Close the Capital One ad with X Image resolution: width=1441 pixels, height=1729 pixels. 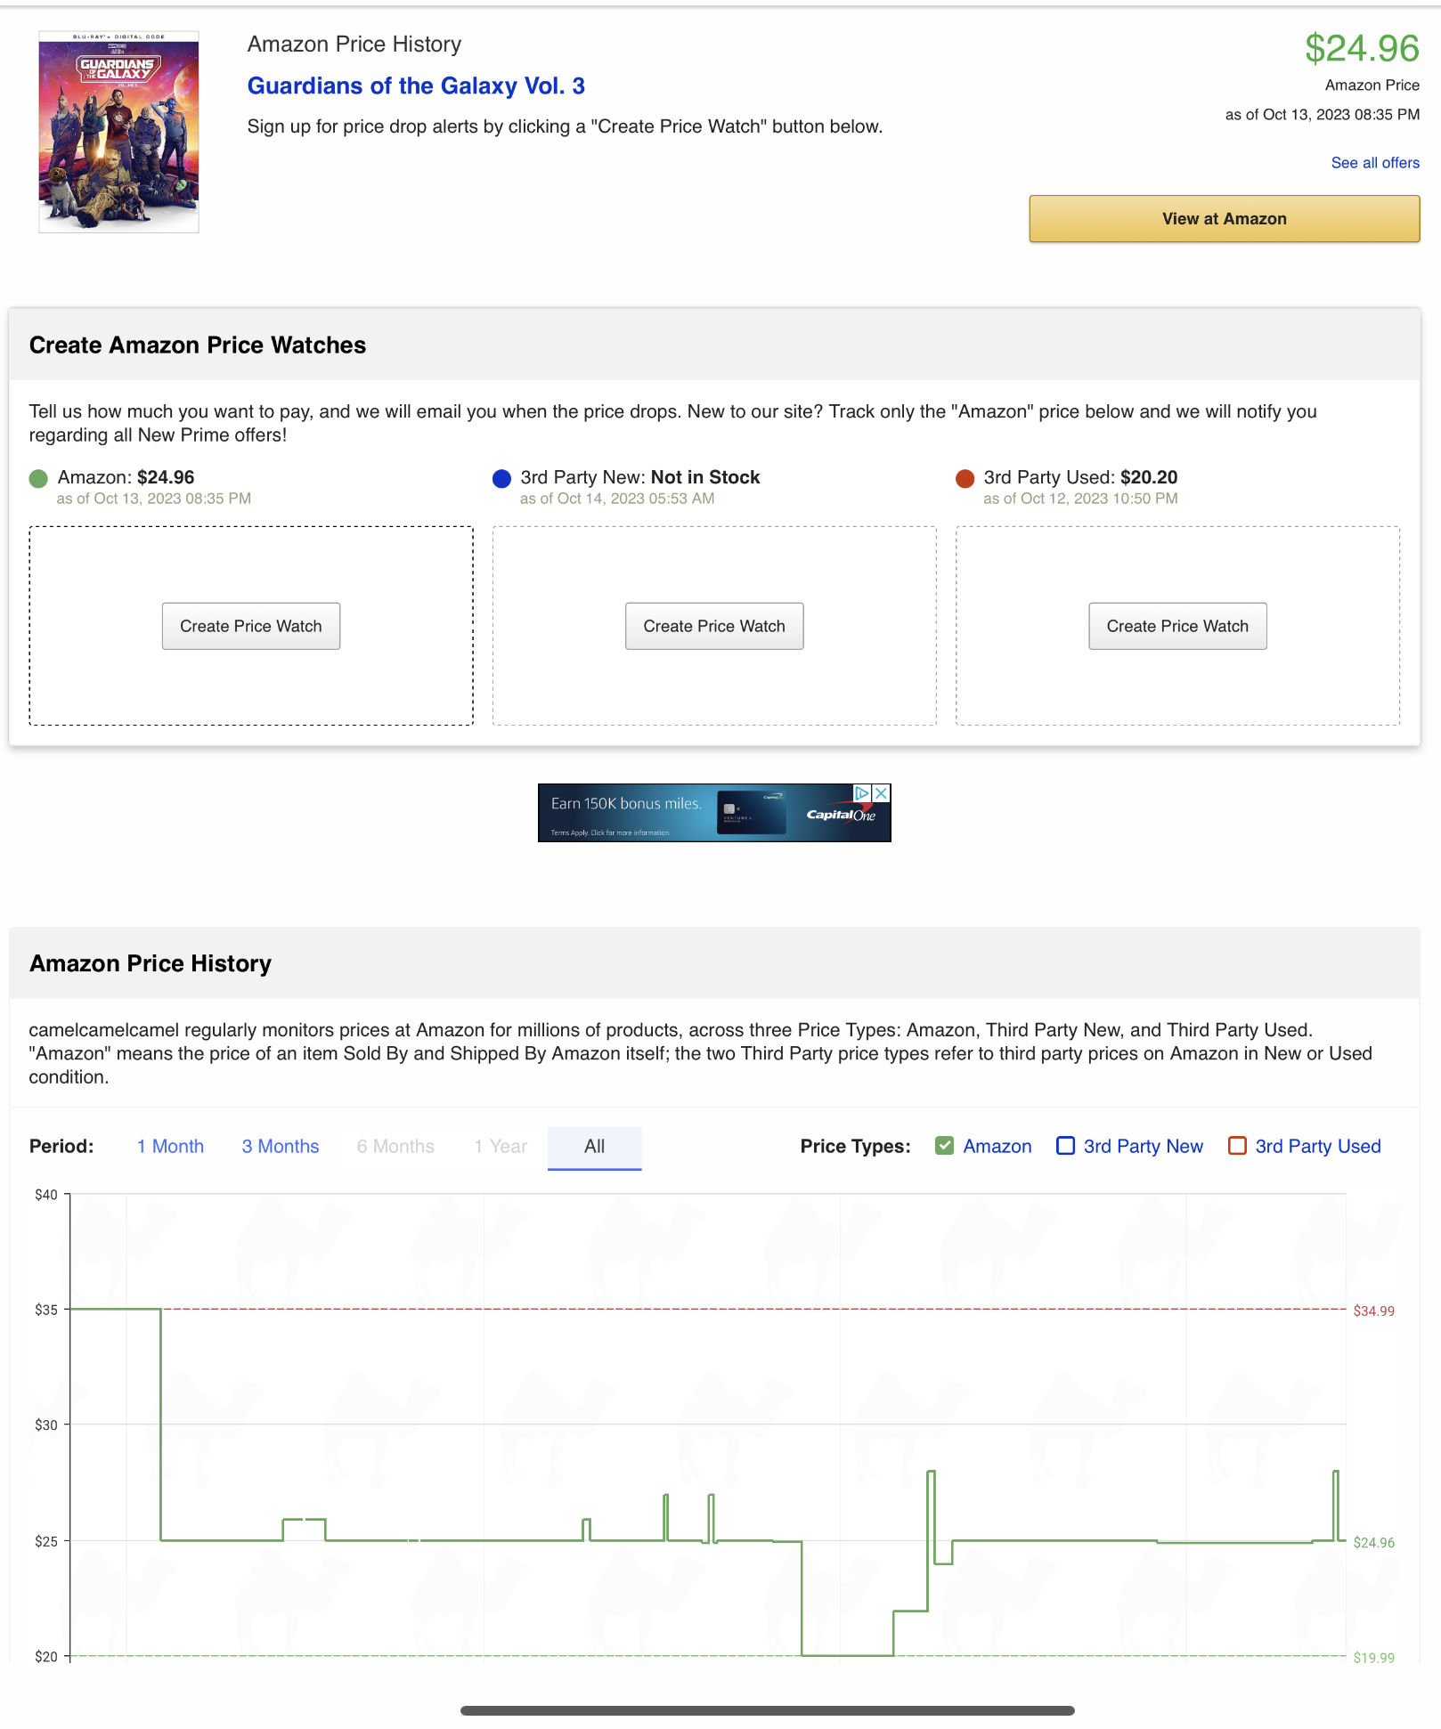(x=881, y=792)
